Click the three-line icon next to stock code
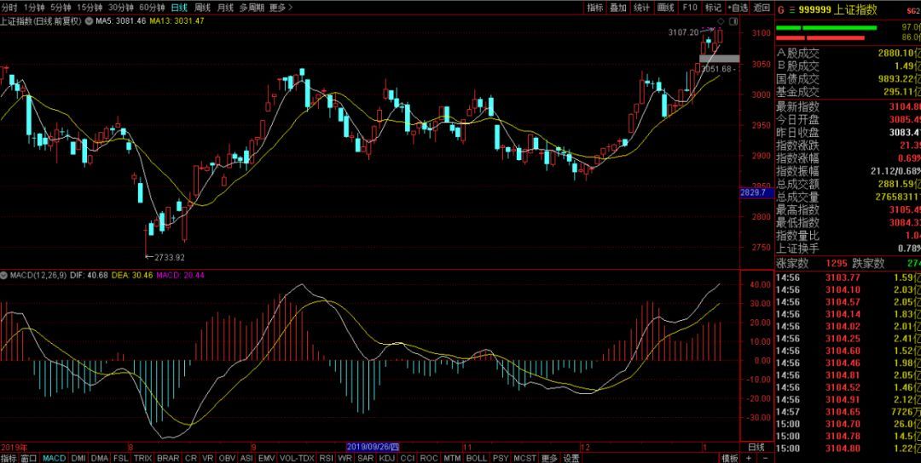This screenshot has height=463, width=921. coord(792,9)
